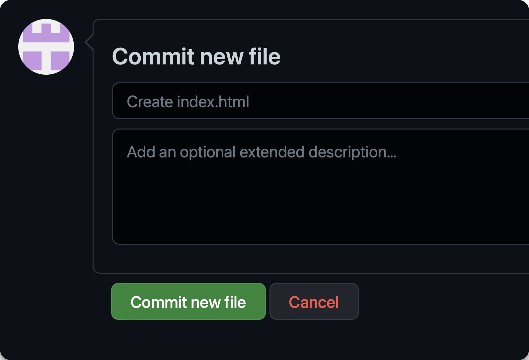Click the 'Create index.html' placeholder text
This screenshot has height=360, width=529.
point(188,102)
